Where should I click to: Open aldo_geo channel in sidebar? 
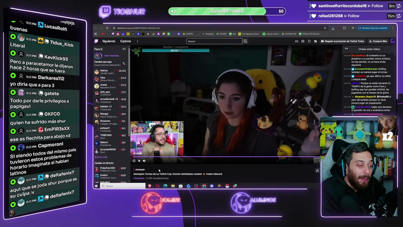point(110,93)
